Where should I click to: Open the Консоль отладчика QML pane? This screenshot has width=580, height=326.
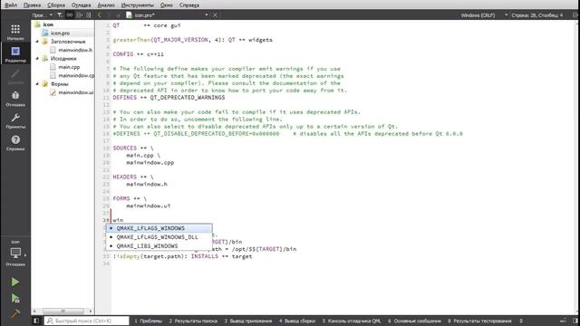[x=351, y=321]
